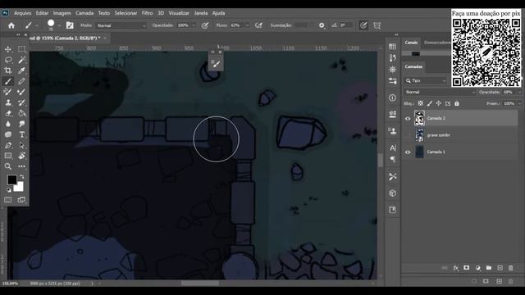Hide the Camada 1 layer
The image size is (525, 295).
tap(408, 152)
